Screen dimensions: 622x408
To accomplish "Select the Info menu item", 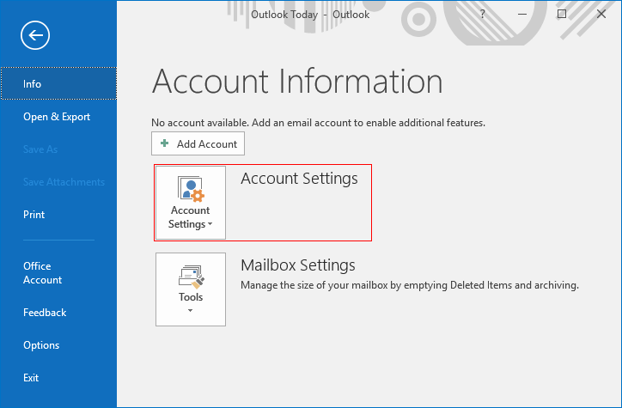I will (x=58, y=83).
